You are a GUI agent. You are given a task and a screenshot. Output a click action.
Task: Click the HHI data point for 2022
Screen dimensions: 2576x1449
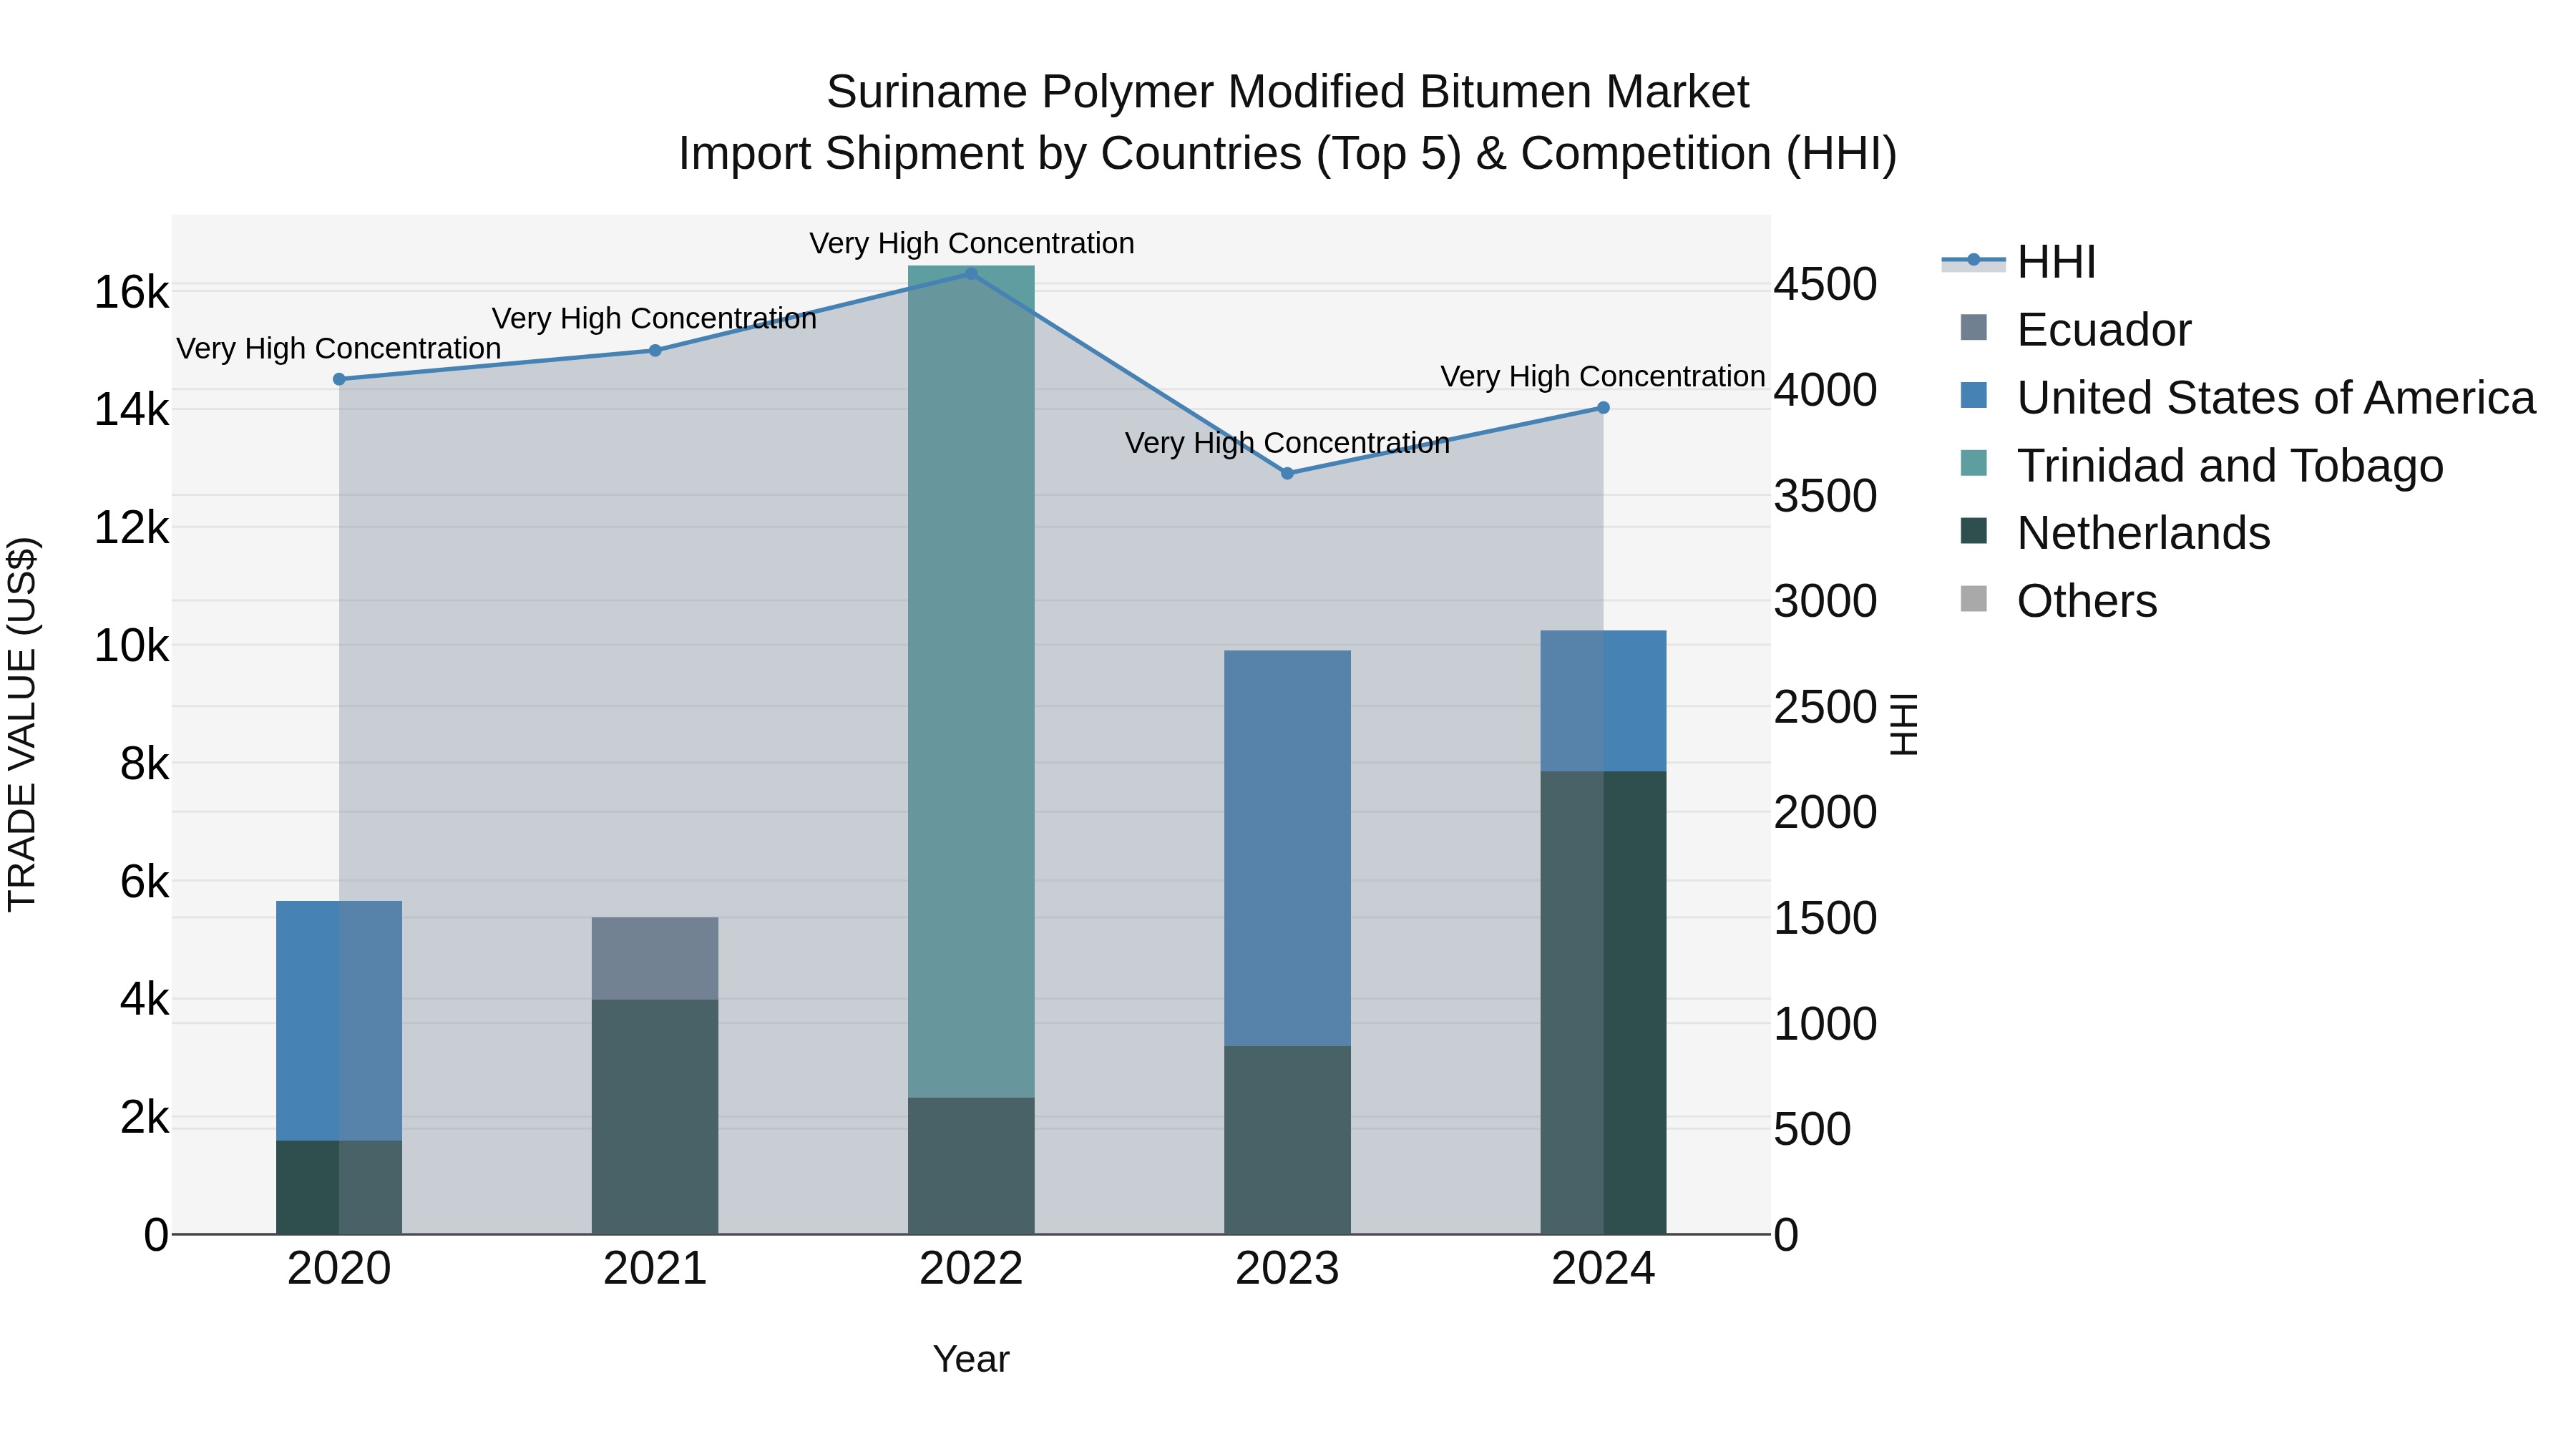971,273
